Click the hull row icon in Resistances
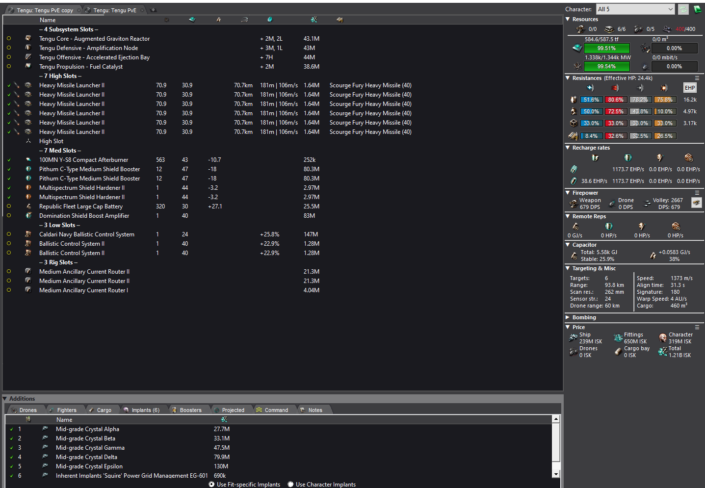The height and width of the screenshot is (488, 705). 574,123
